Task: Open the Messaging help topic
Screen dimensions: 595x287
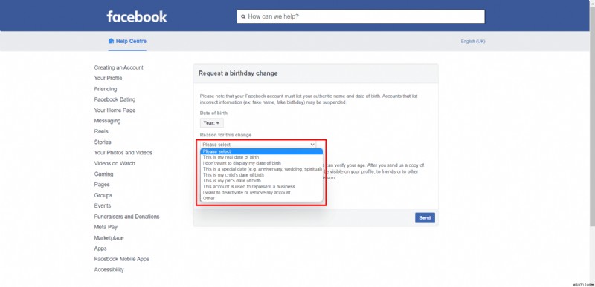Action: coord(107,121)
